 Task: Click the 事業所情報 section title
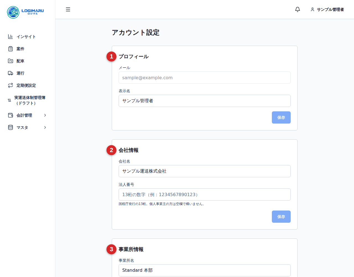coord(131,249)
